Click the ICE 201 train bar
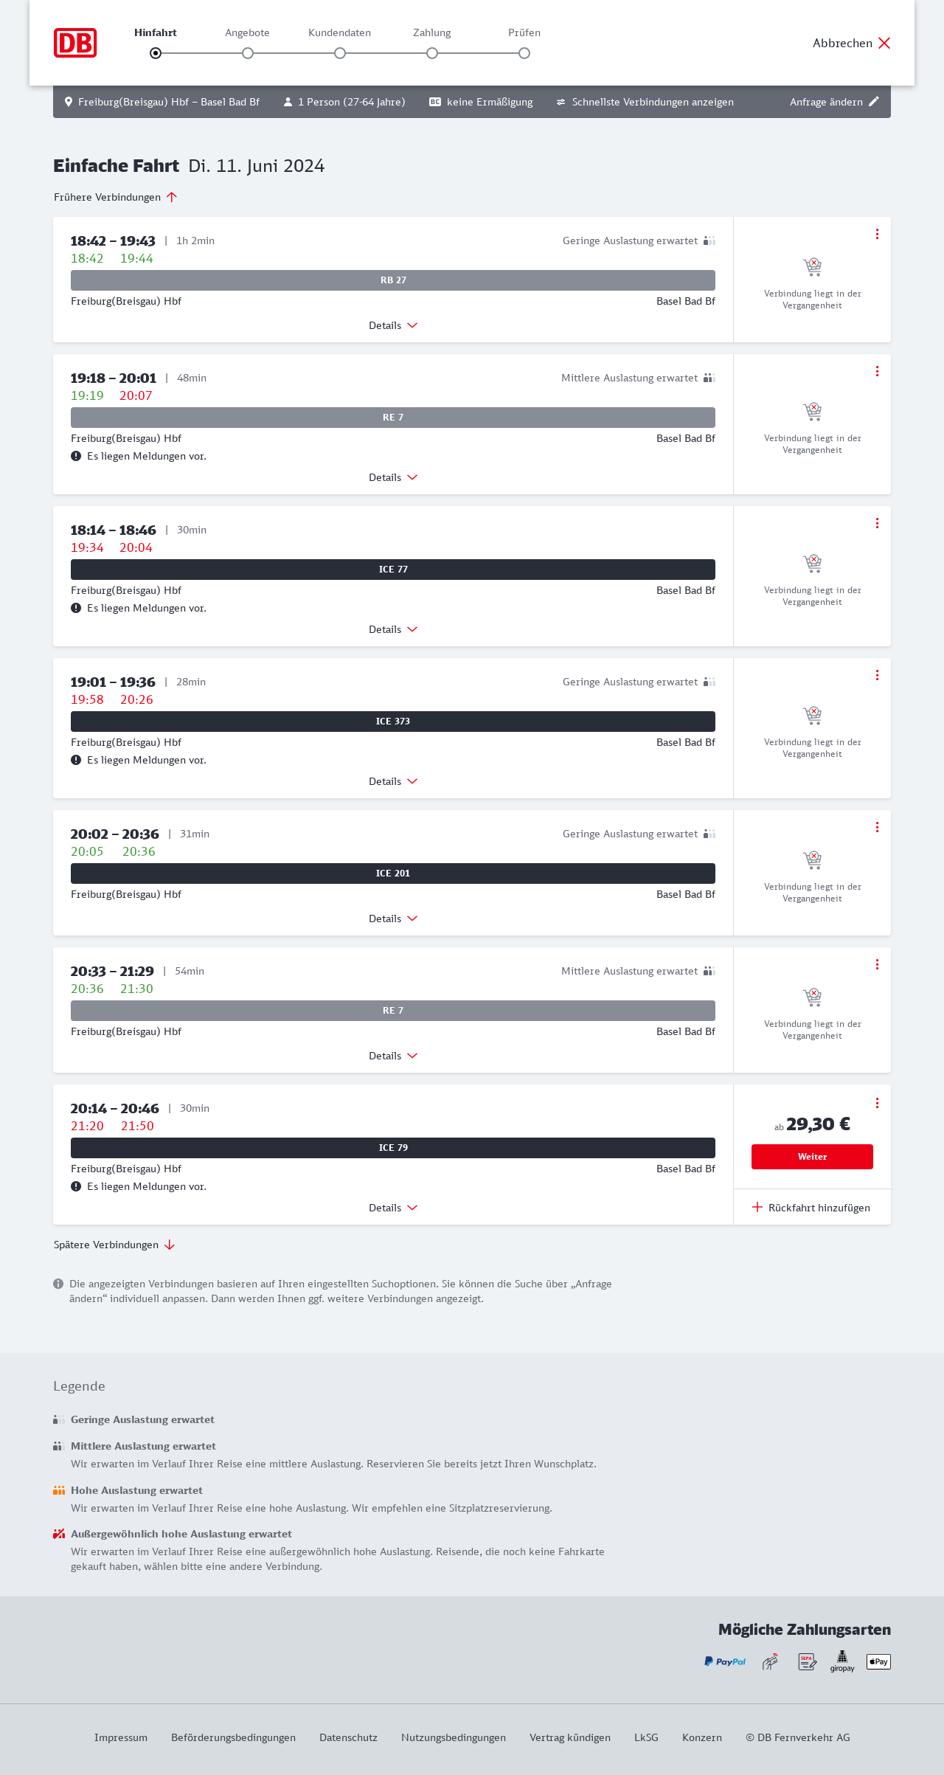 393,873
